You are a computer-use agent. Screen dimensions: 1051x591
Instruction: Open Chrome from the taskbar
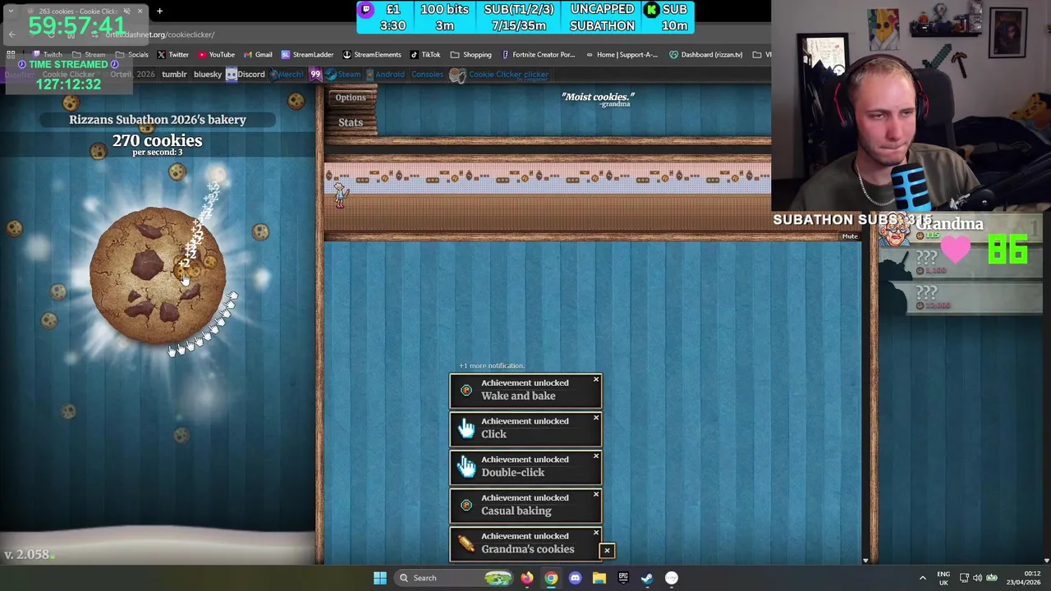click(551, 578)
